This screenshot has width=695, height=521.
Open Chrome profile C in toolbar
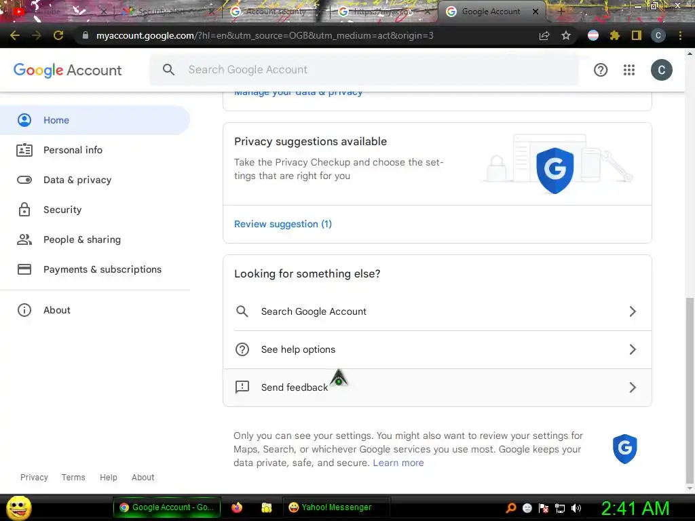click(x=658, y=35)
